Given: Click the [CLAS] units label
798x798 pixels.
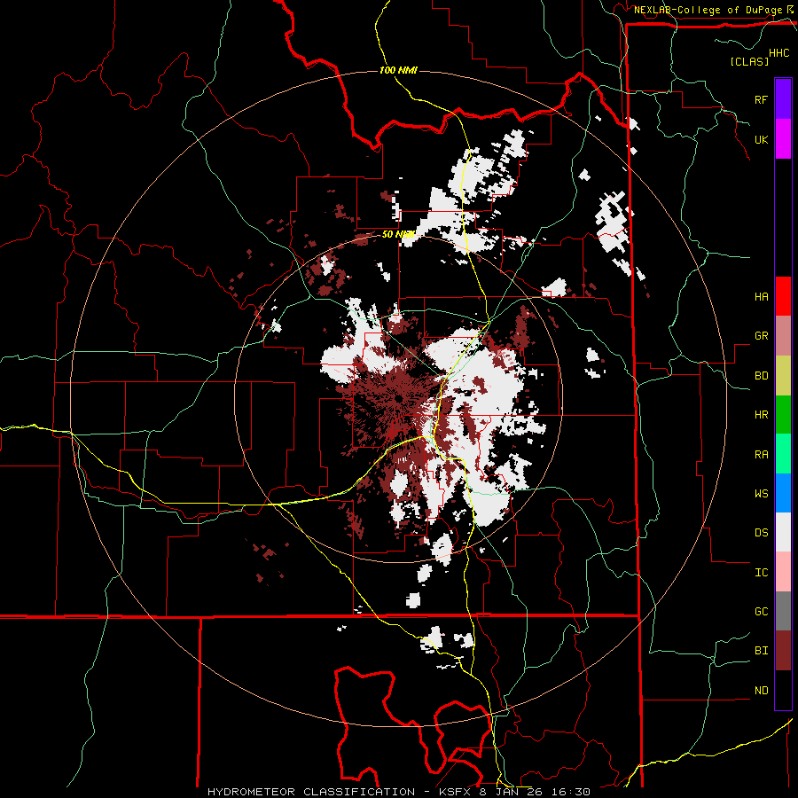Looking at the screenshot, I should [x=749, y=61].
